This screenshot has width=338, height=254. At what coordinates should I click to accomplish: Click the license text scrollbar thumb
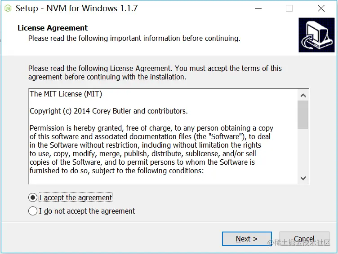click(x=303, y=114)
